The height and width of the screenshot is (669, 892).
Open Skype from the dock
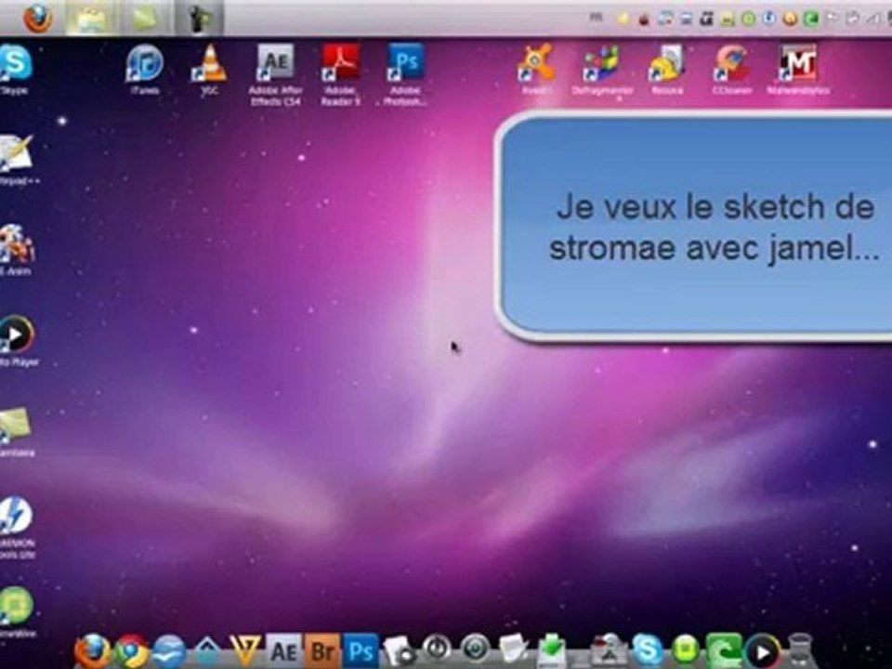pos(648,650)
